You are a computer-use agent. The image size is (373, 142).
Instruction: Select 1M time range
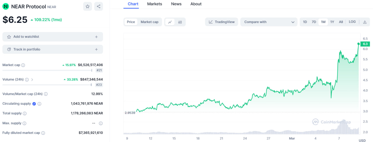tap(323, 22)
